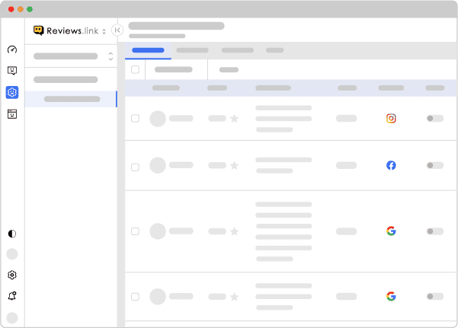Switch to the short fourth tab
The height and width of the screenshot is (328, 458).
pyautogui.click(x=274, y=50)
